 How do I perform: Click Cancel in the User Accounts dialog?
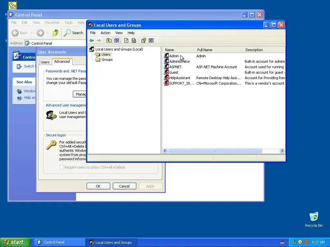[x=124, y=186]
